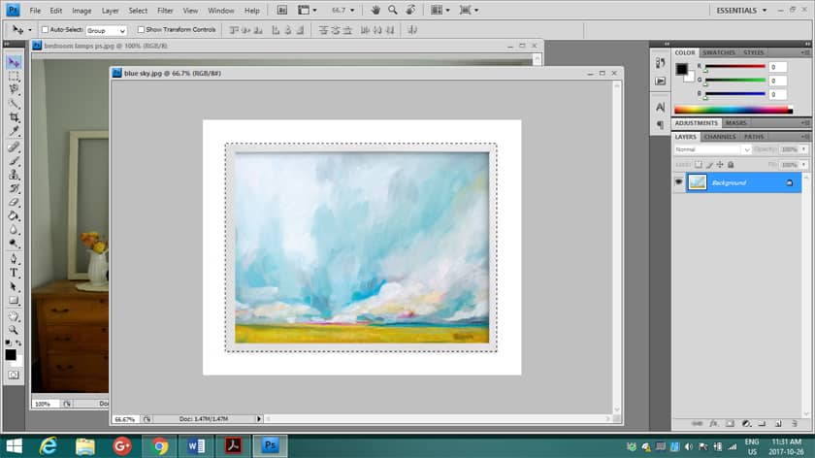This screenshot has width=815, height=458.
Task: Open the Normal blend mode dropdown
Action: [712, 149]
